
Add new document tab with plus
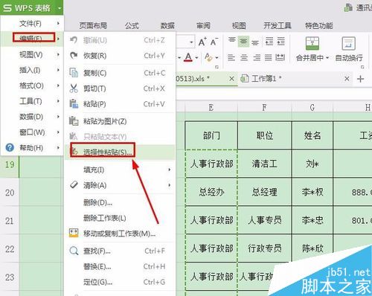pyautogui.click(x=360, y=79)
